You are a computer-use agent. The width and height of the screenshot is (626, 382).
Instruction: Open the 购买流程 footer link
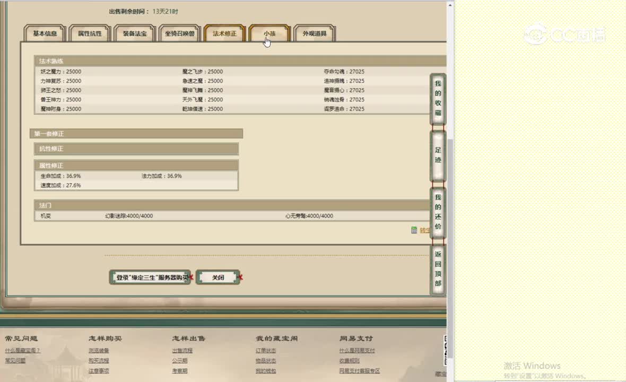click(99, 360)
